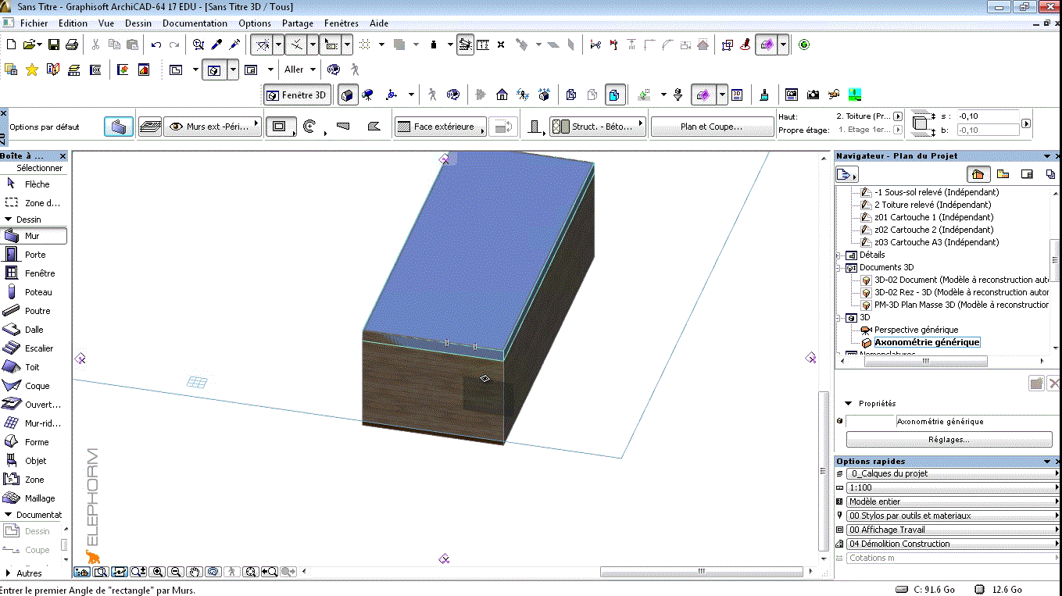Toggle the Options par défaut wall settings button
This screenshot has height=596, width=1062.
tap(119, 127)
